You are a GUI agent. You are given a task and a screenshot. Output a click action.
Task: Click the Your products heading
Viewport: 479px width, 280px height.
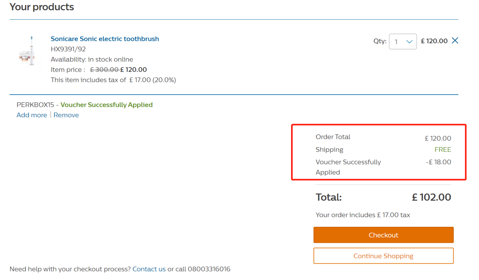click(42, 7)
